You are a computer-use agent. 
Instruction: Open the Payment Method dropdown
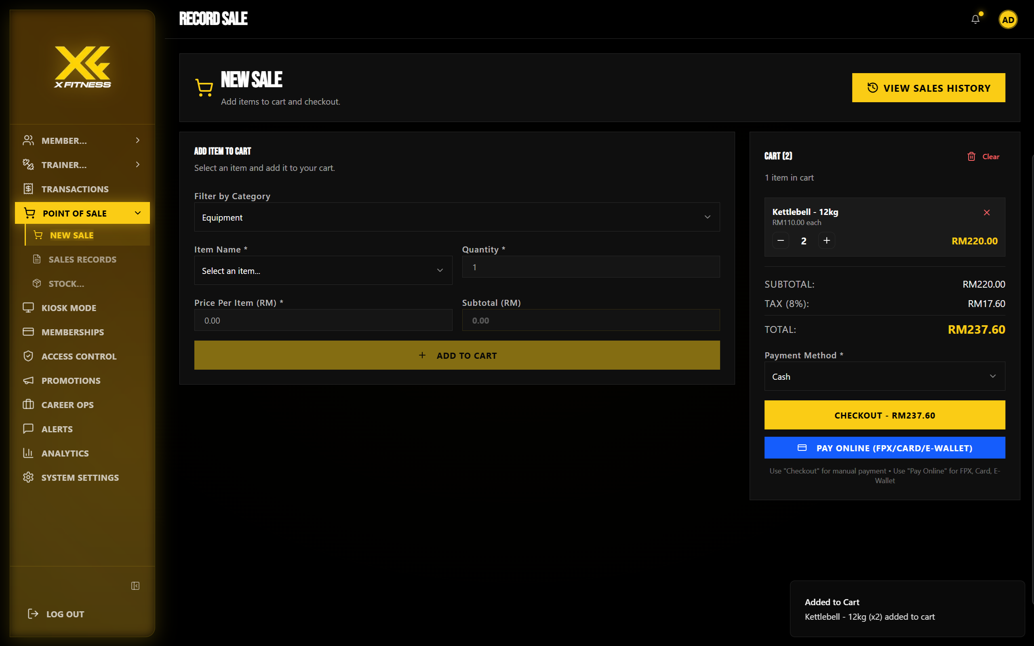tap(884, 377)
